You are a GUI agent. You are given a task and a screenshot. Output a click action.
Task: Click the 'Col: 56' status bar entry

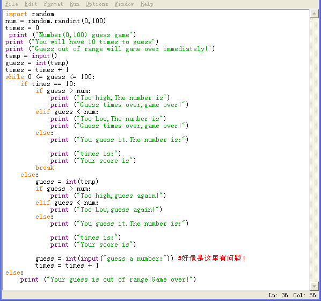coord(304,295)
